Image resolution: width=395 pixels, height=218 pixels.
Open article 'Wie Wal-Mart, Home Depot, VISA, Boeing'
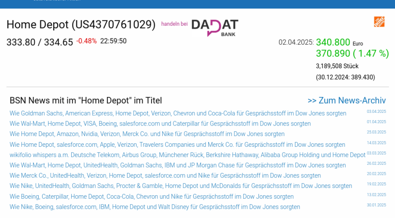tap(160, 124)
